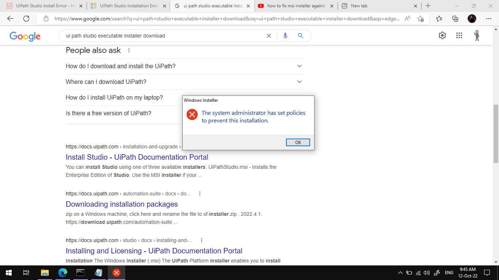
Task: Switch to the New tab tab
Action: 379,6
